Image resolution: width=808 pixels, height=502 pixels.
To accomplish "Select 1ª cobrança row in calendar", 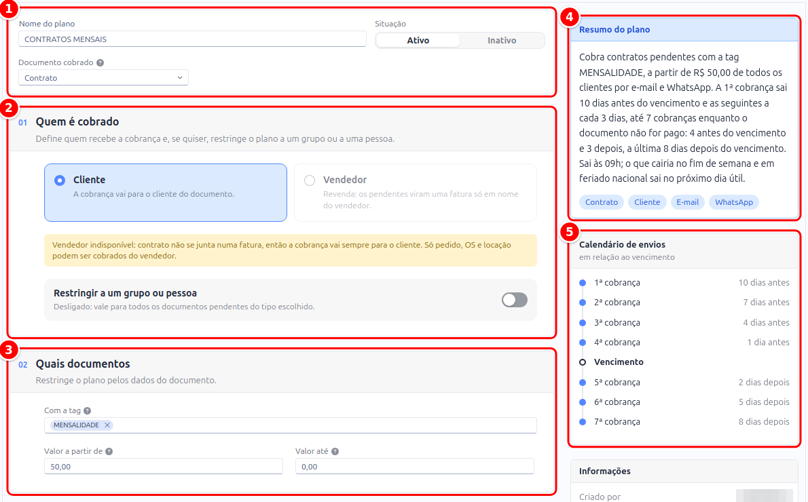I will pos(684,283).
